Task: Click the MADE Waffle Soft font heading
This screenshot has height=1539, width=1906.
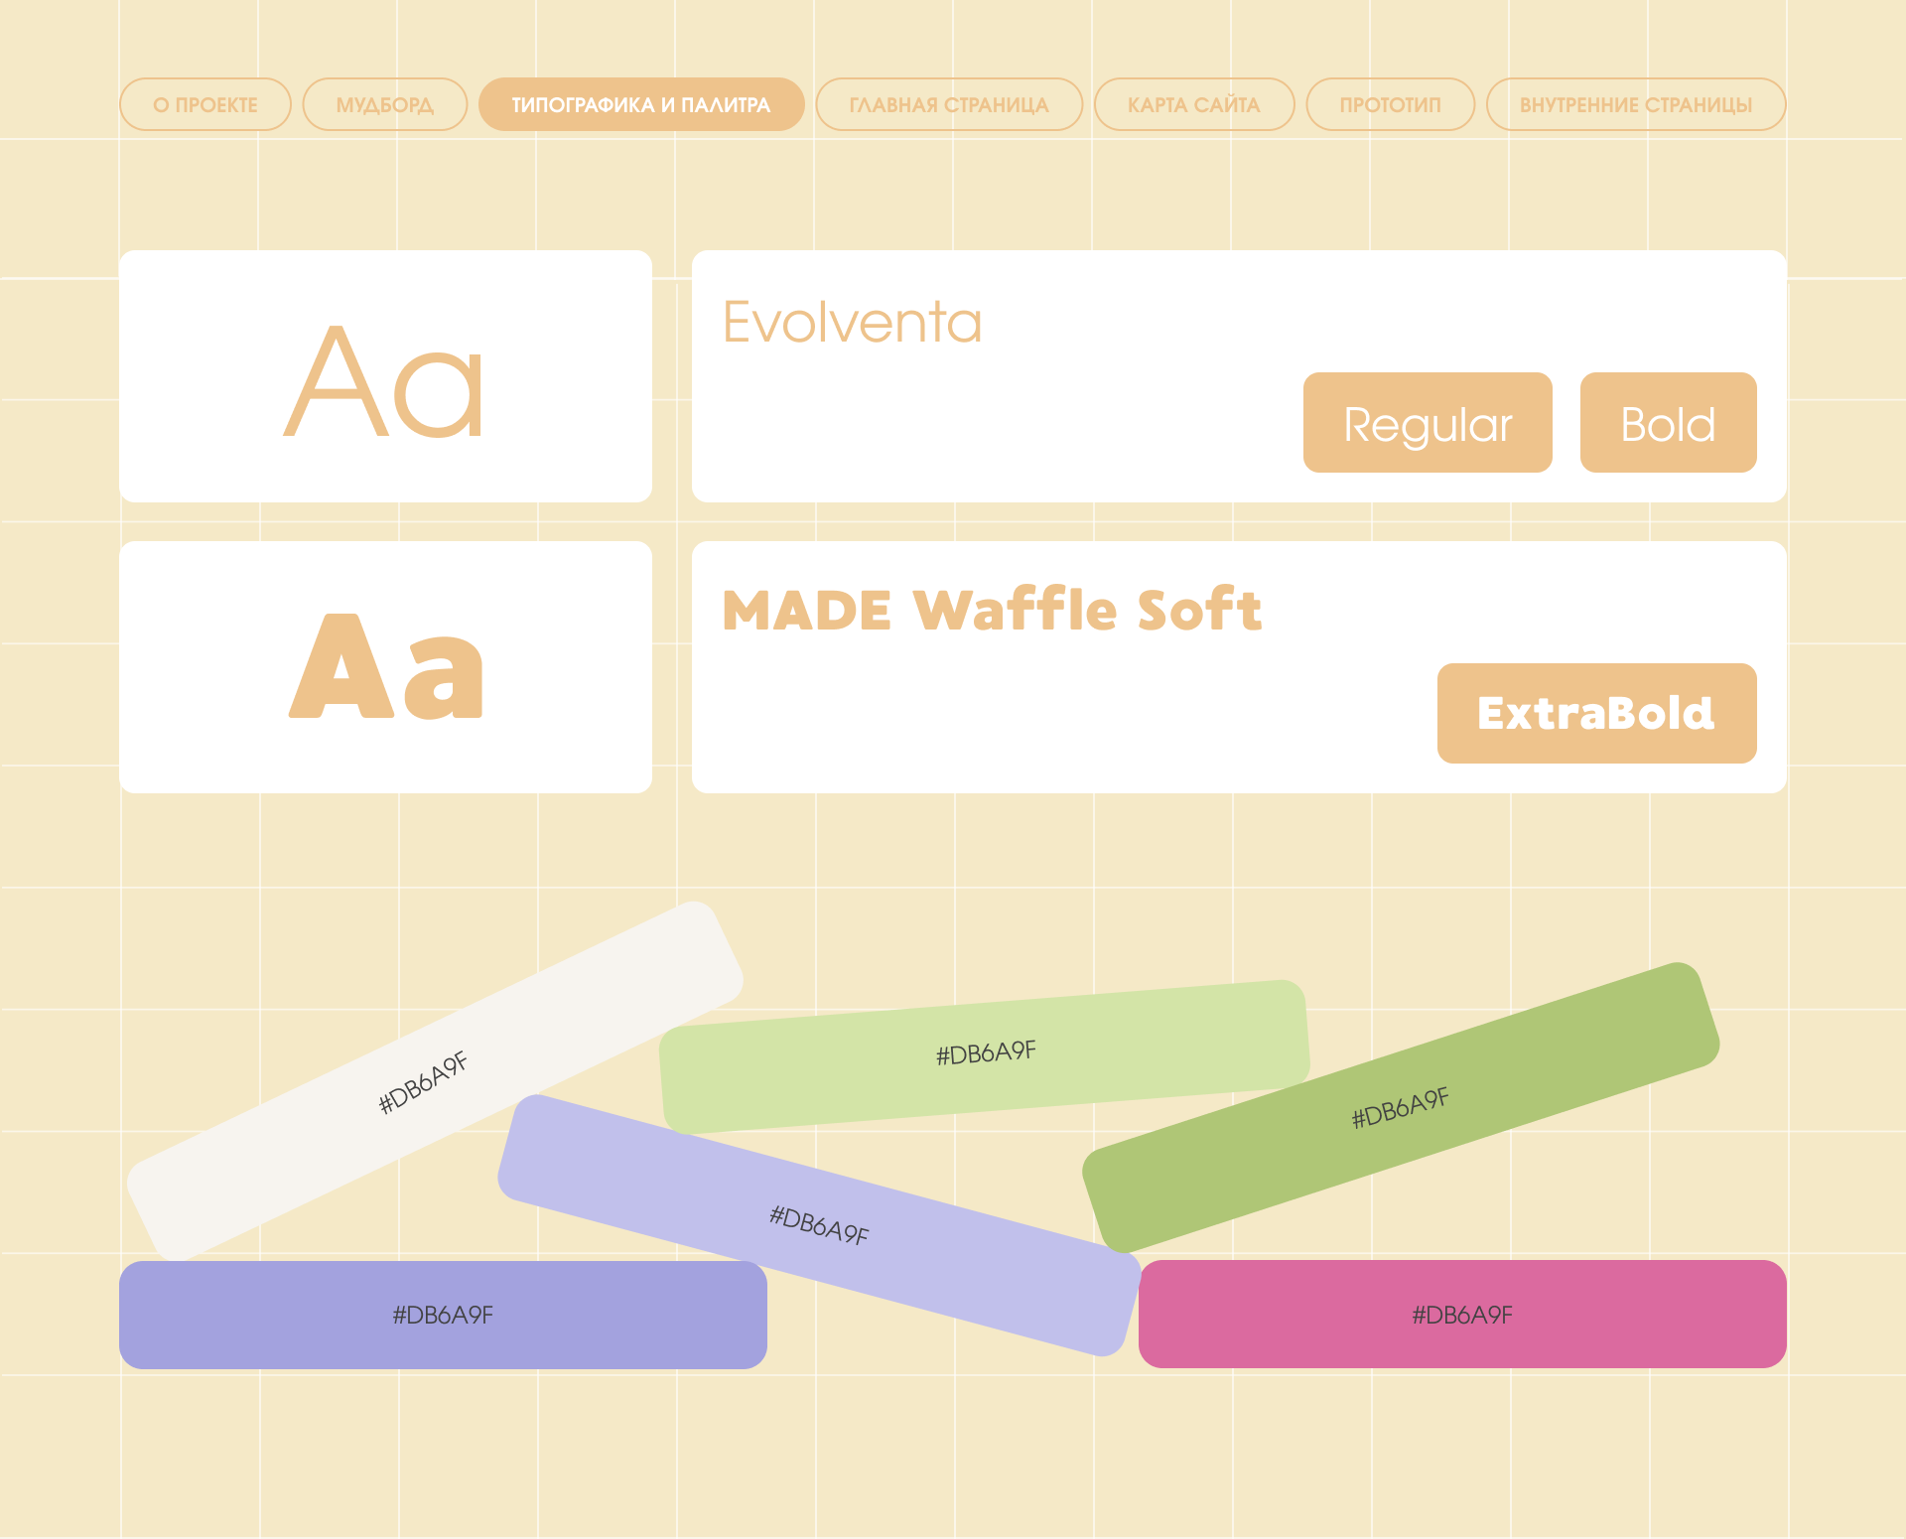Action: click(992, 610)
